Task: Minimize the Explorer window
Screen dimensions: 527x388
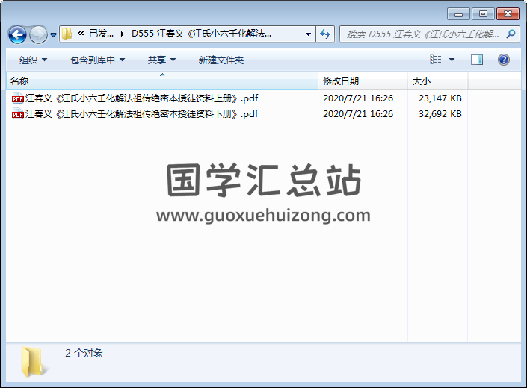Action: point(458,14)
